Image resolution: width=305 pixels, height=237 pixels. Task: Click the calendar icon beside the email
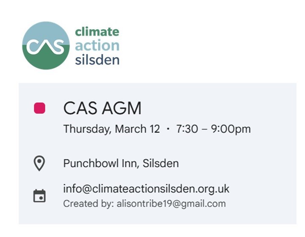tap(39, 196)
